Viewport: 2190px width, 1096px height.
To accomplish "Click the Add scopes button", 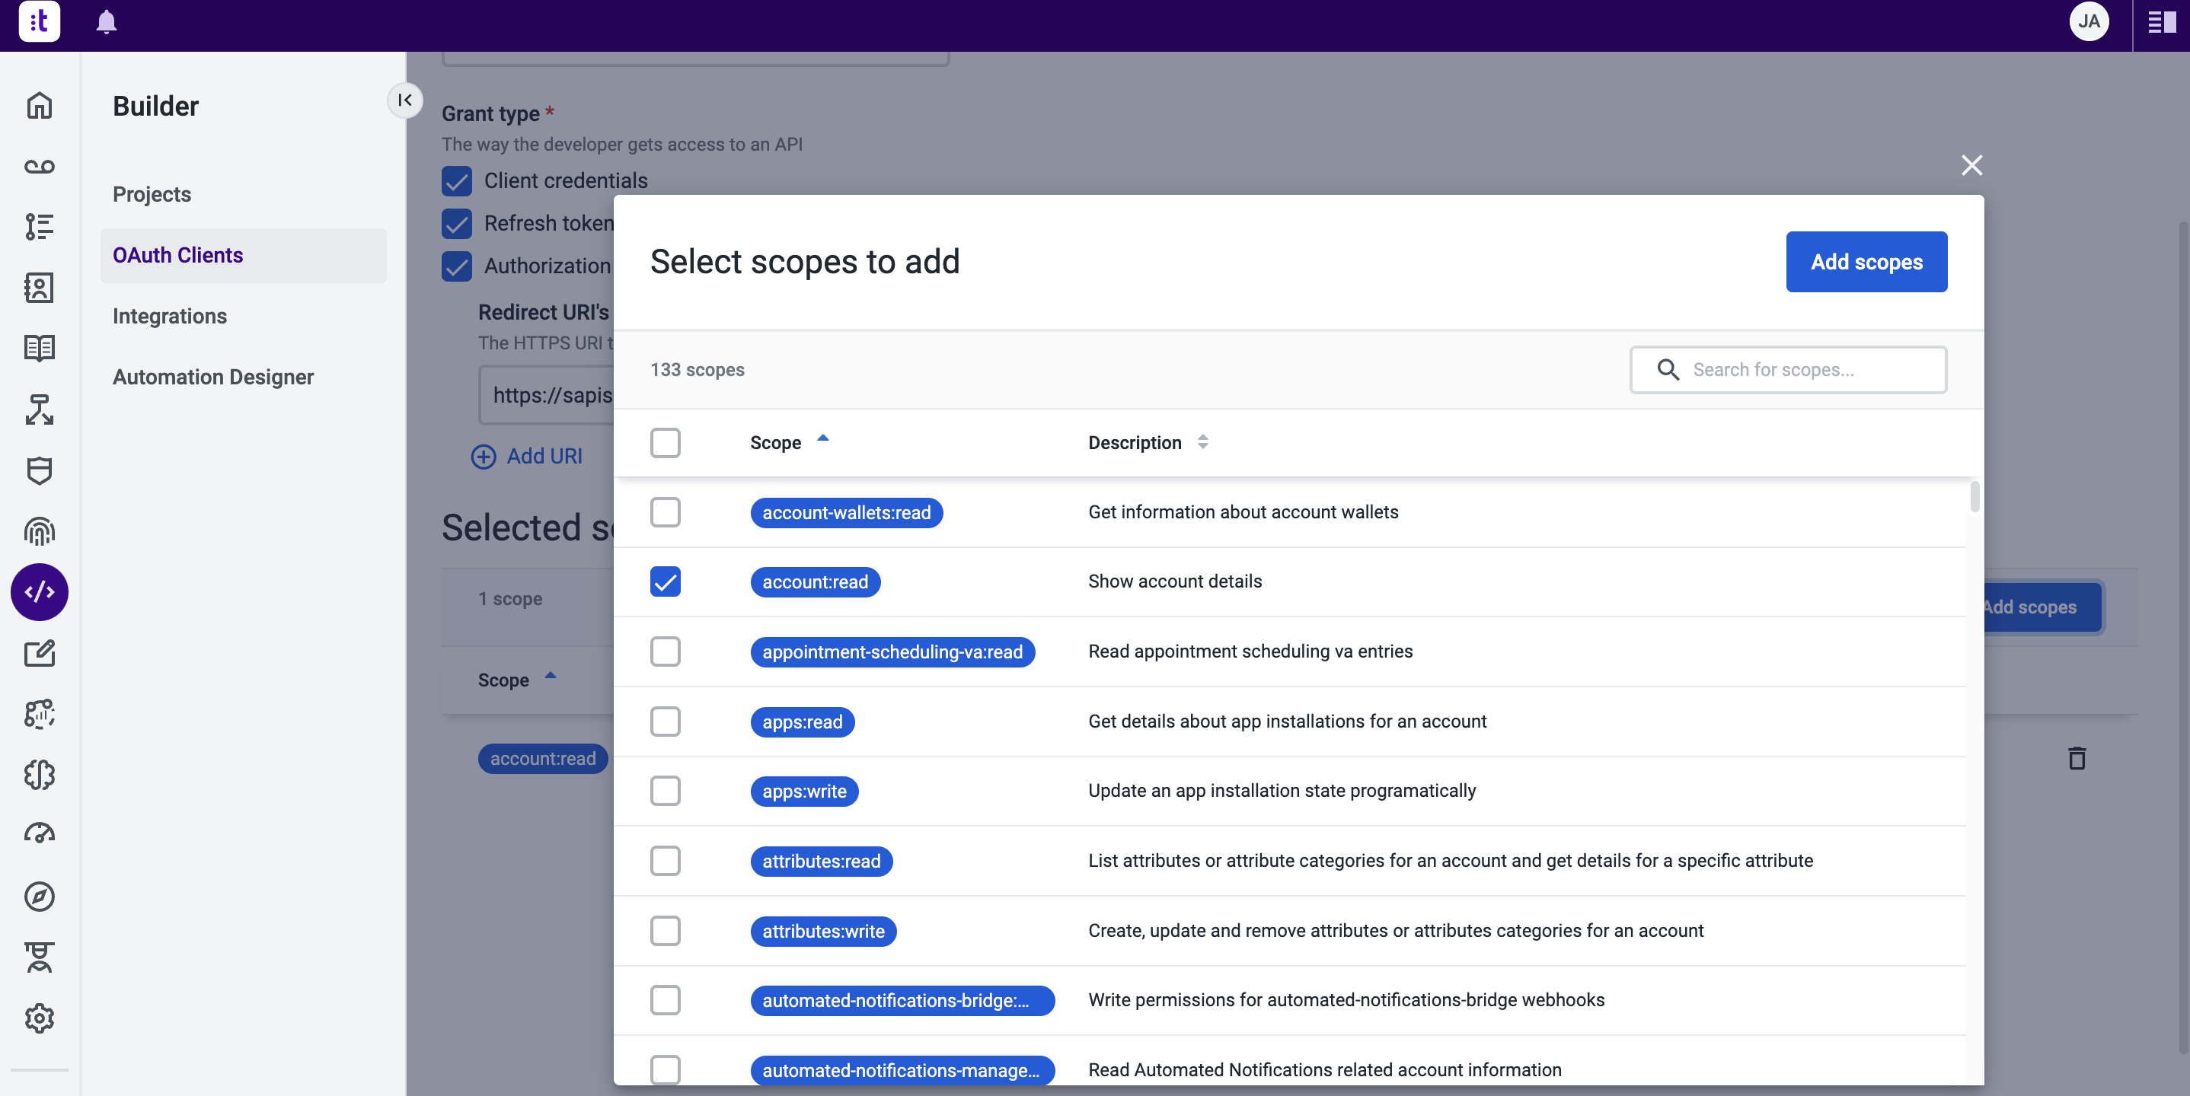I will [x=1866, y=262].
